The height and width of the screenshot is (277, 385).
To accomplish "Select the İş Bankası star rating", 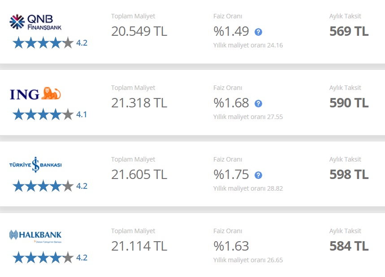I will (50, 186).
